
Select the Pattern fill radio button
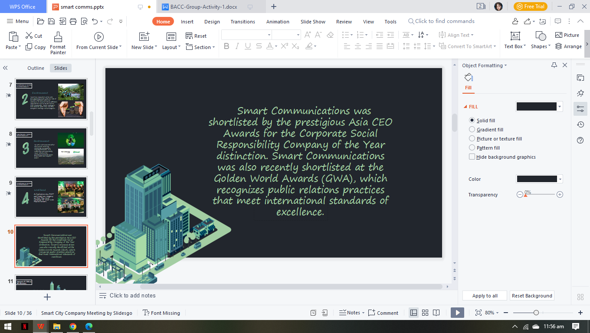tap(472, 148)
